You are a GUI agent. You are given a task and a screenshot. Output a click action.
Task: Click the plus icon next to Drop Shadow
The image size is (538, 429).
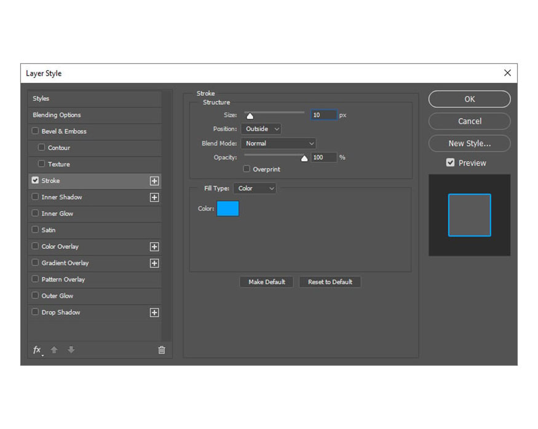coord(154,312)
